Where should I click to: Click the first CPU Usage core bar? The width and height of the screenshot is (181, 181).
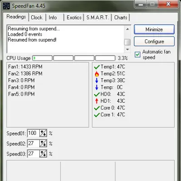coord(43,58)
